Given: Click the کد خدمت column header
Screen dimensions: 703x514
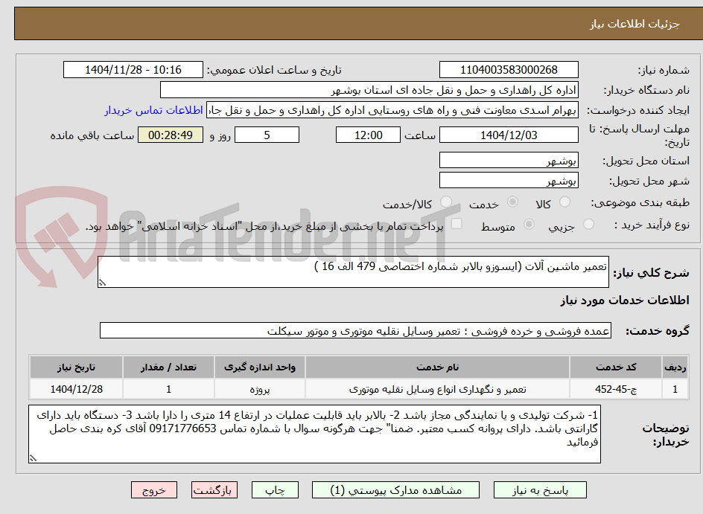Looking at the screenshot, I should click(x=616, y=367).
